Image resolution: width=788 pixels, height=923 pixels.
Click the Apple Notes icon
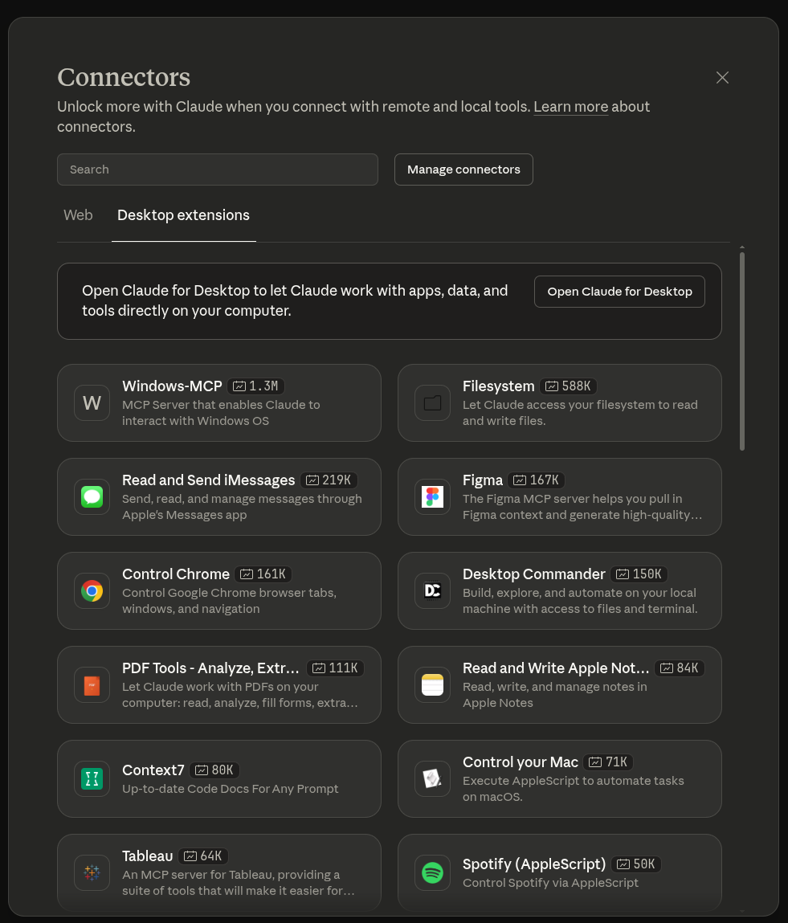[432, 685]
